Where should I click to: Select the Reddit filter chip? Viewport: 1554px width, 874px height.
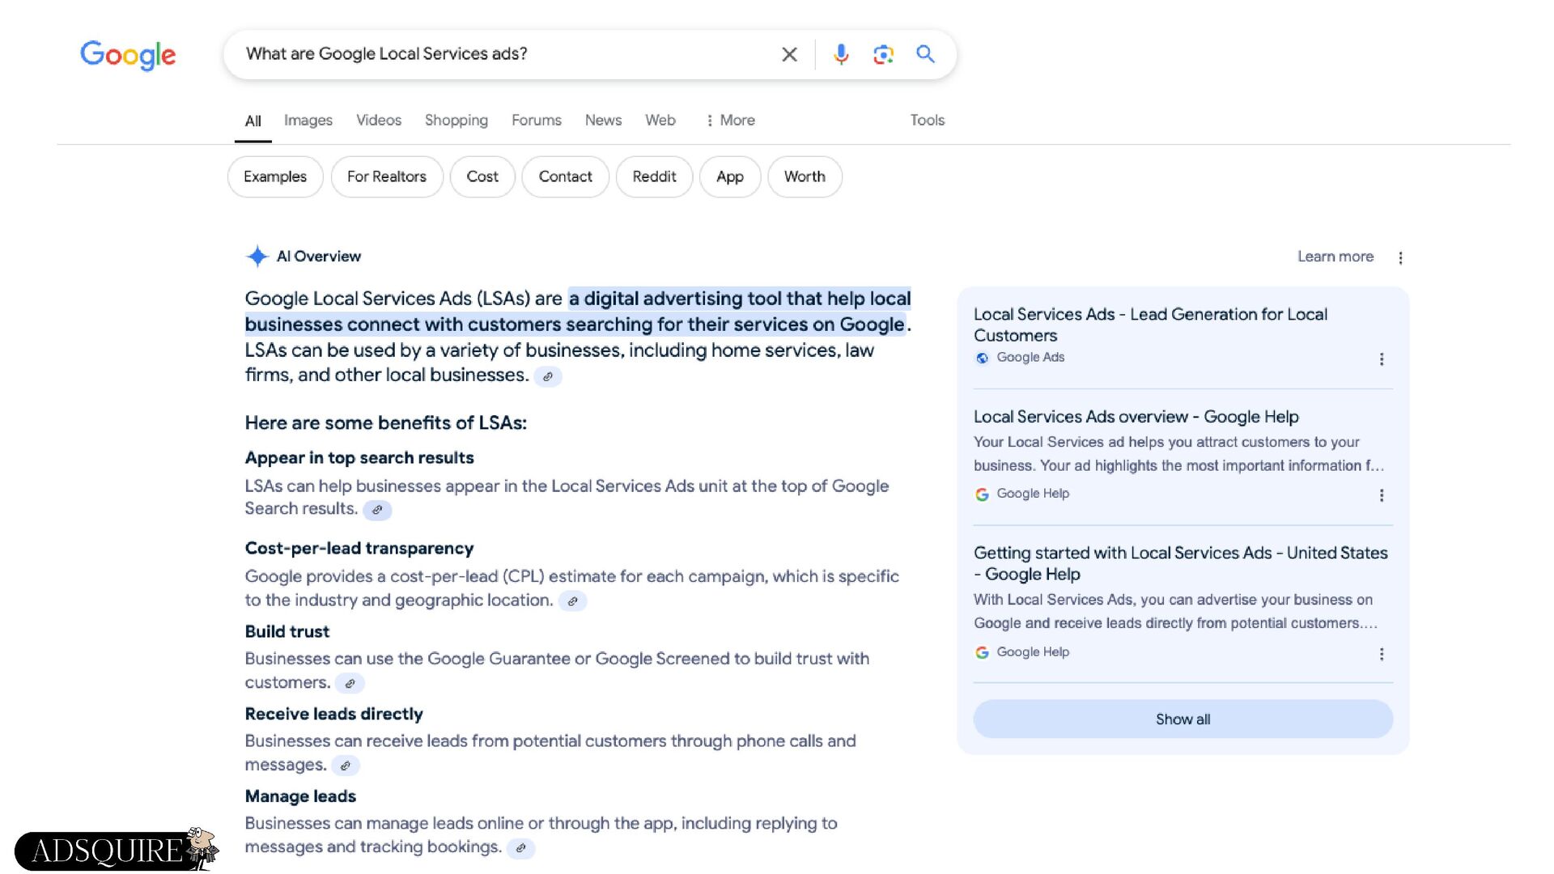pyautogui.click(x=654, y=176)
